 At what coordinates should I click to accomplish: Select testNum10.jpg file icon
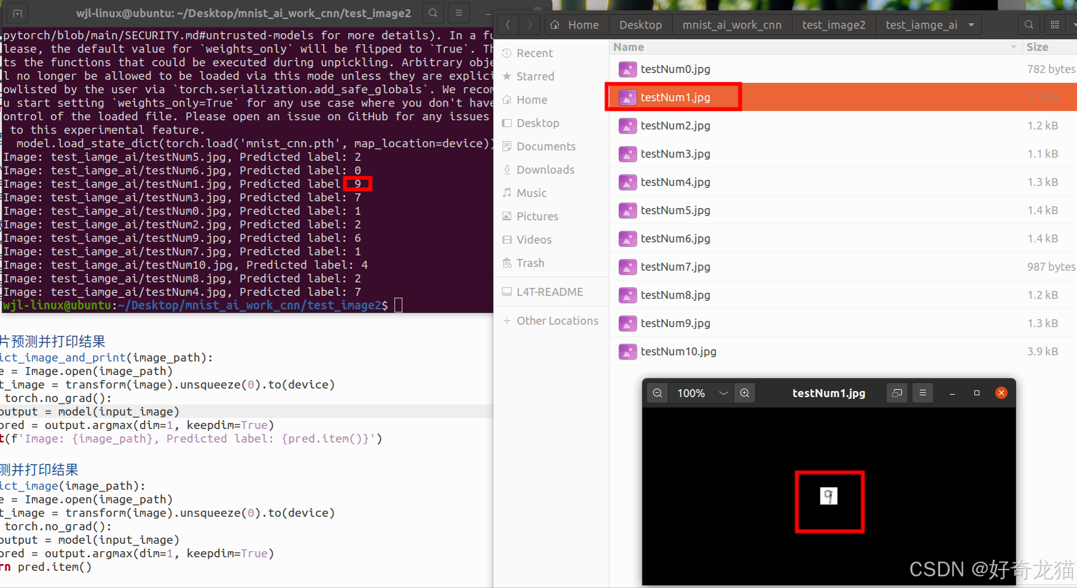(628, 352)
